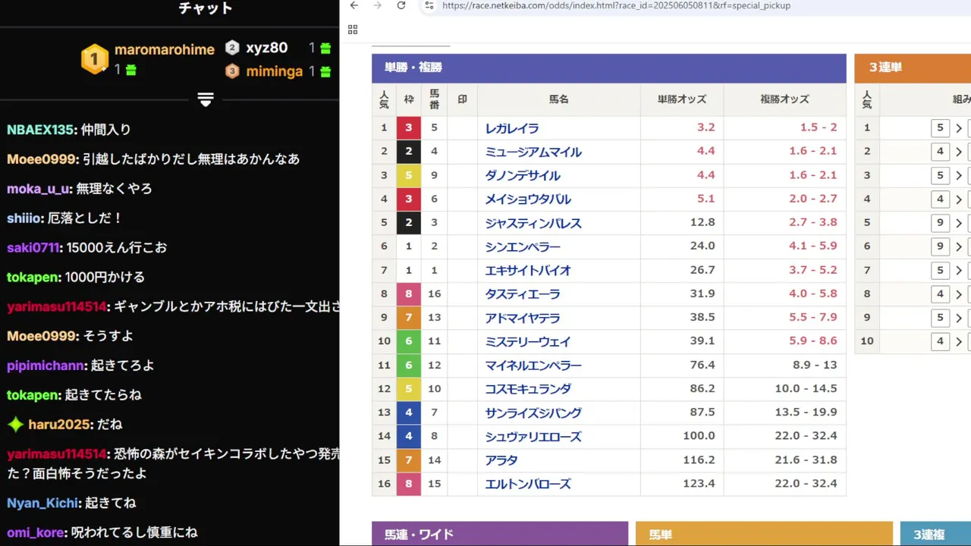
Task: Click the bronze rank 3 badge by miminga
Action: (232, 71)
